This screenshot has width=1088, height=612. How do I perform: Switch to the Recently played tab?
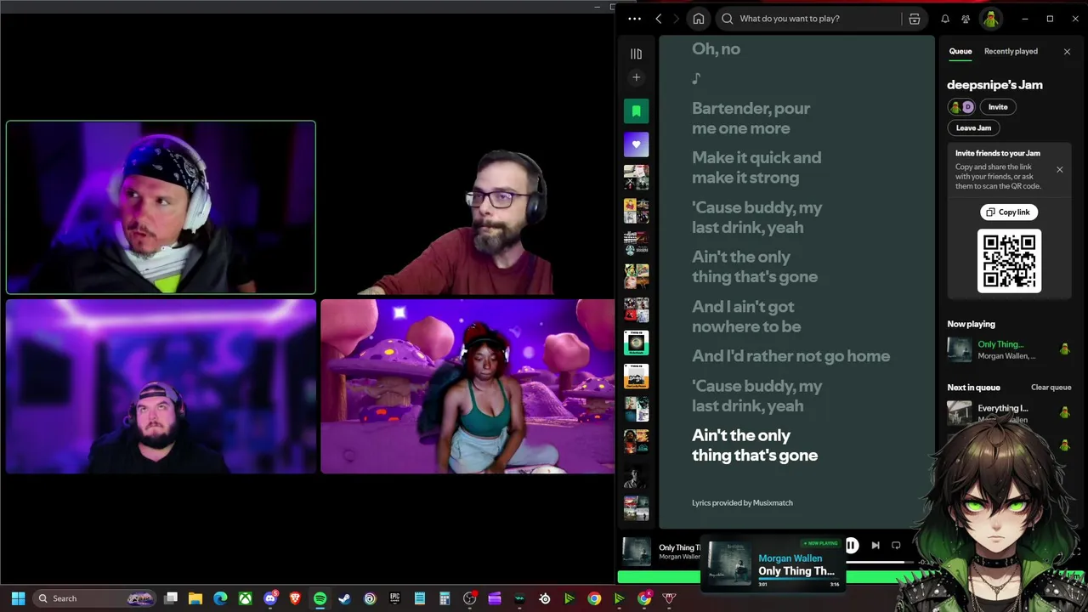point(1011,51)
